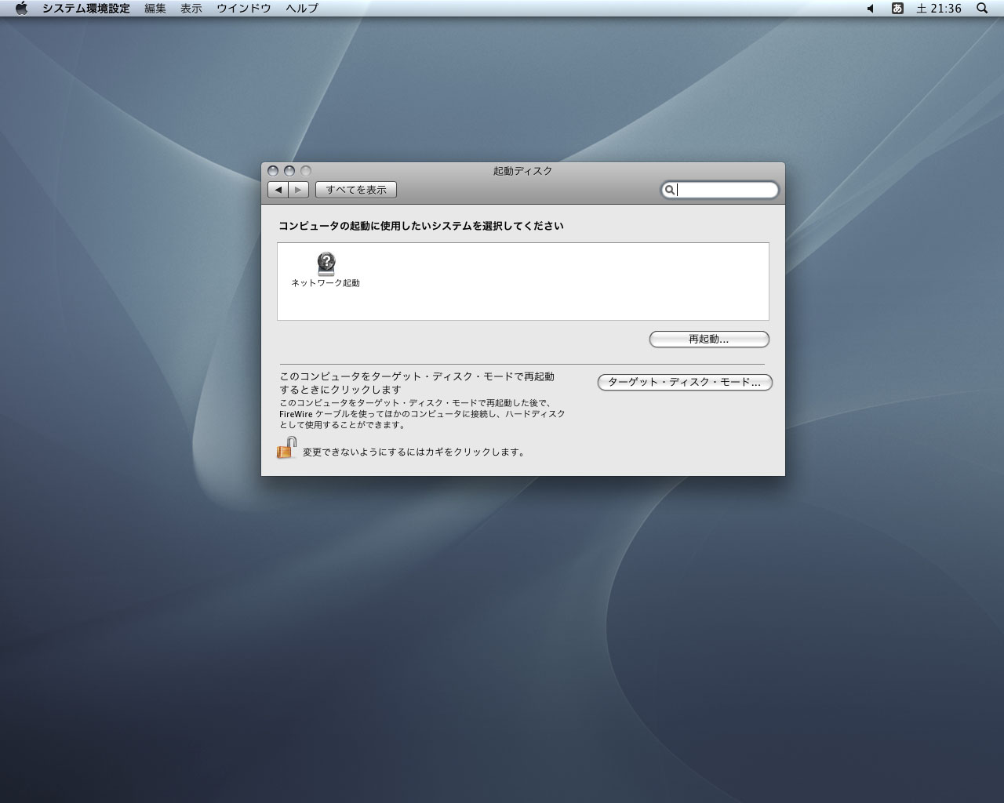1004x803 pixels.
Task: Open the 編集 menu
Action: [155, 9]
